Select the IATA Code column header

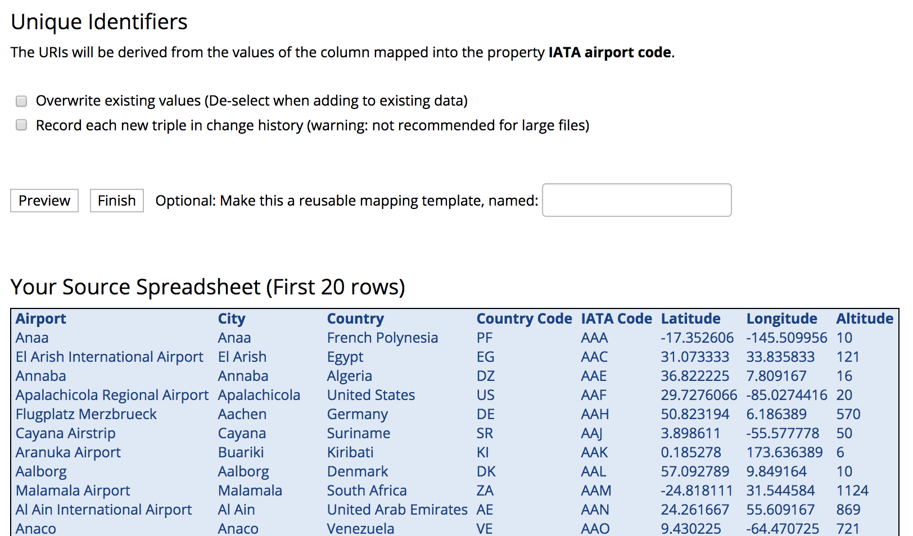click(x=616, y=319)
